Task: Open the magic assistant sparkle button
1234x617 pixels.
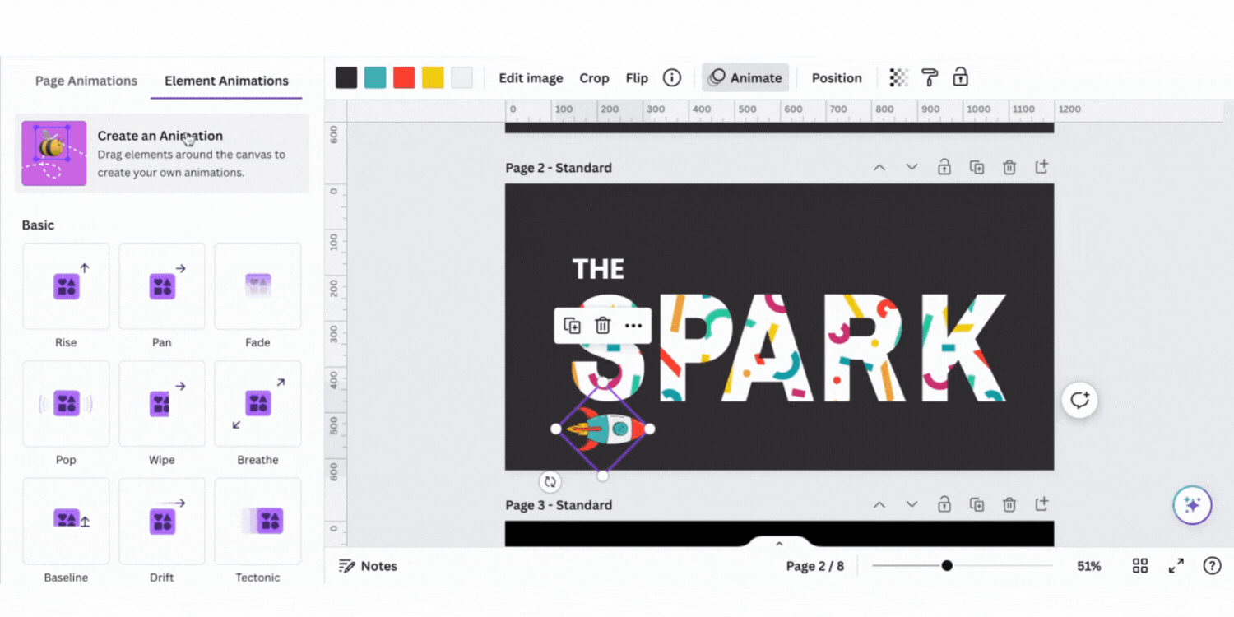Action: click(1192, 504)
